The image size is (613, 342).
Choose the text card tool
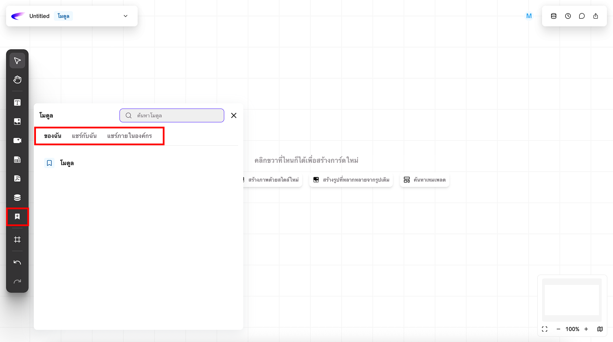17,102
